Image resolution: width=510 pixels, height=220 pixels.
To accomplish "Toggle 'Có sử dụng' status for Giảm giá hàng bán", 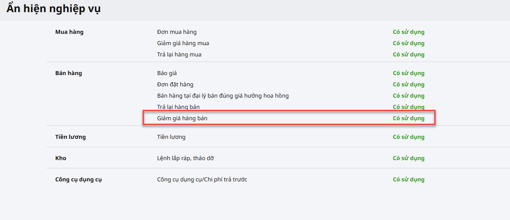I will [408, 118].
